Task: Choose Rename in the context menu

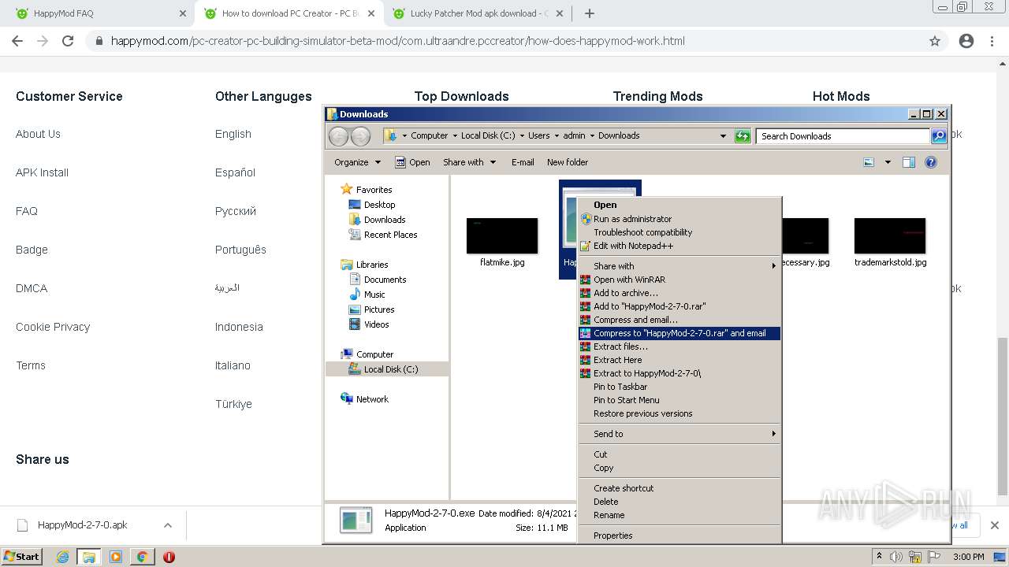Action: pos(679,515)
